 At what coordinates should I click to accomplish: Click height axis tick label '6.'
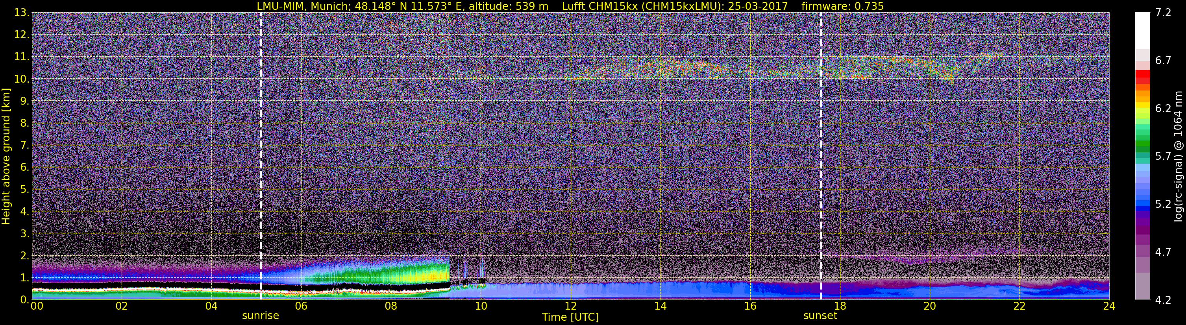point(24,168)
